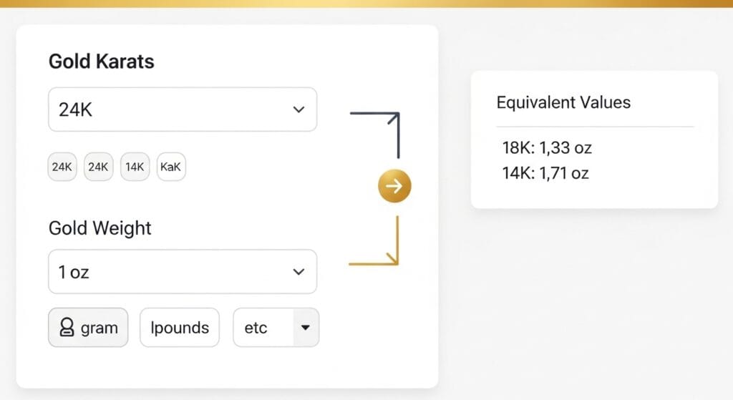
Task: Click the Equivalent Values heading
Action: [563, 102]
